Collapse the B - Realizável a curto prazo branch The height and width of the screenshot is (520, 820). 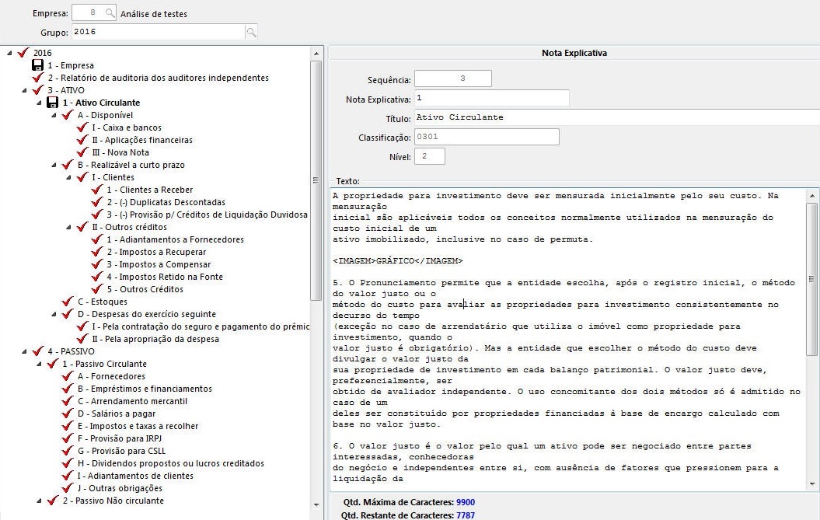click(54, 165)
